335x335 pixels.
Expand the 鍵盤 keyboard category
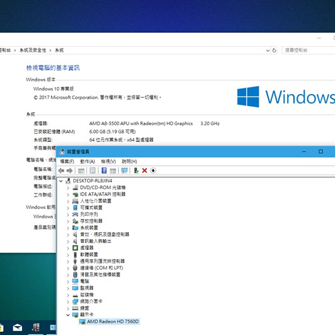click(x=68, y=309)
